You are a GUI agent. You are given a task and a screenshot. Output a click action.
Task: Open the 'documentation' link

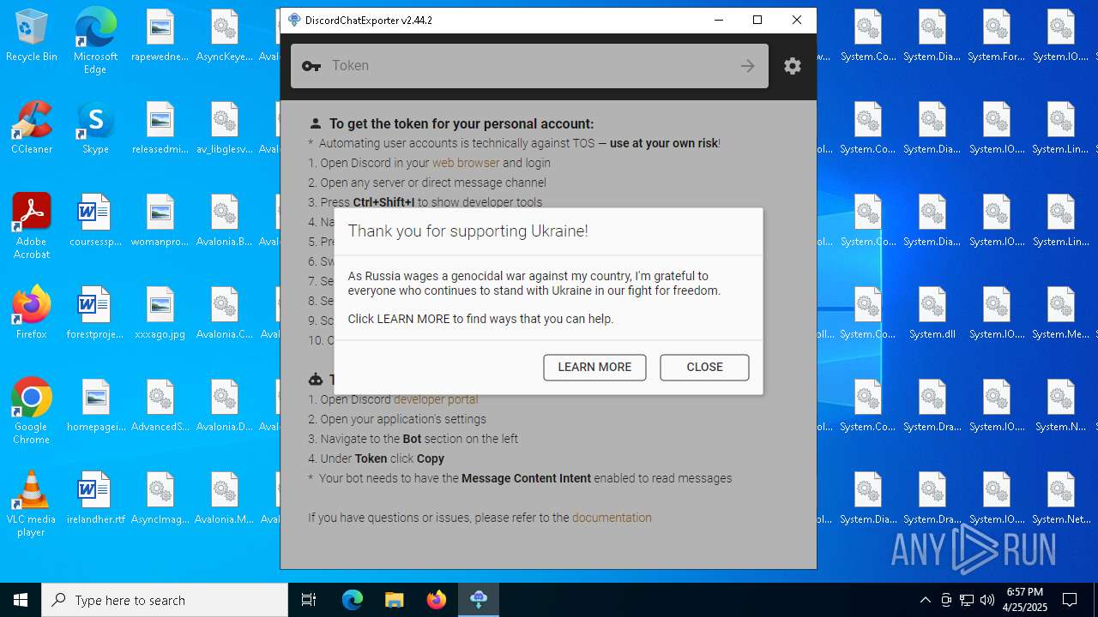point(612,518)
